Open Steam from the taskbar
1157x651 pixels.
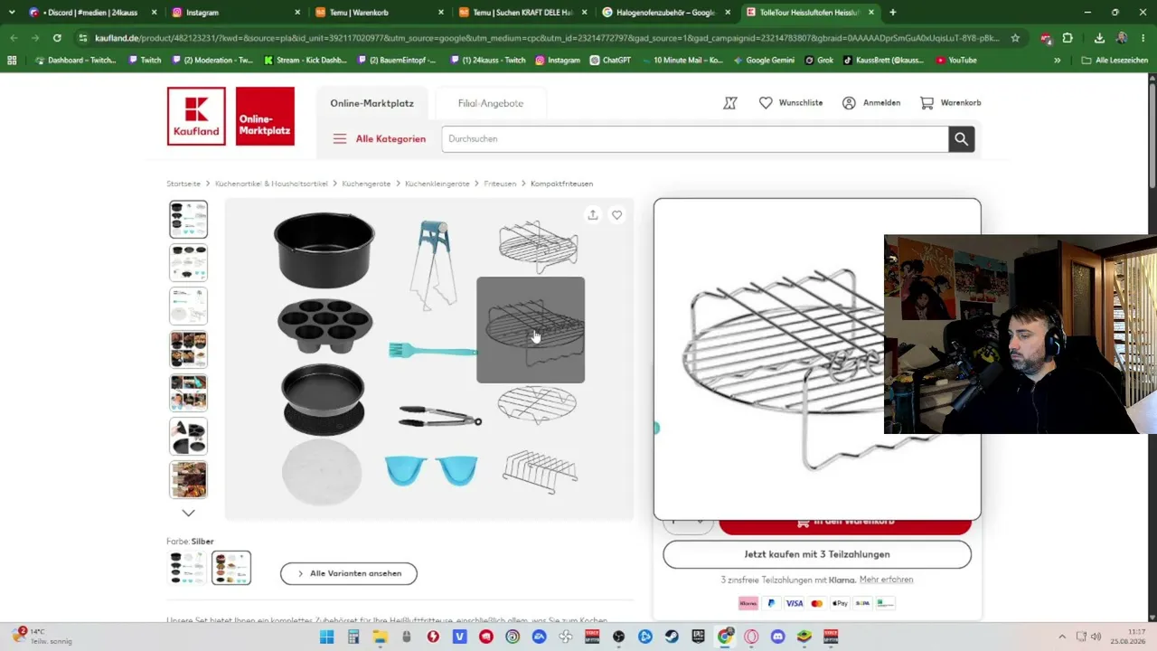click(x=673, y=637)
